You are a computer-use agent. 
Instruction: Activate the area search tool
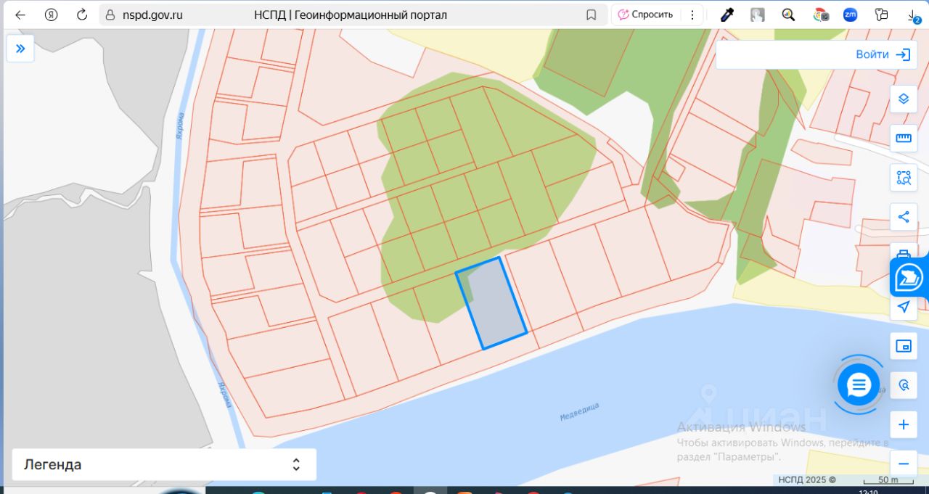coord(904,177)
